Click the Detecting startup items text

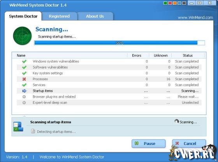[56, 132]
